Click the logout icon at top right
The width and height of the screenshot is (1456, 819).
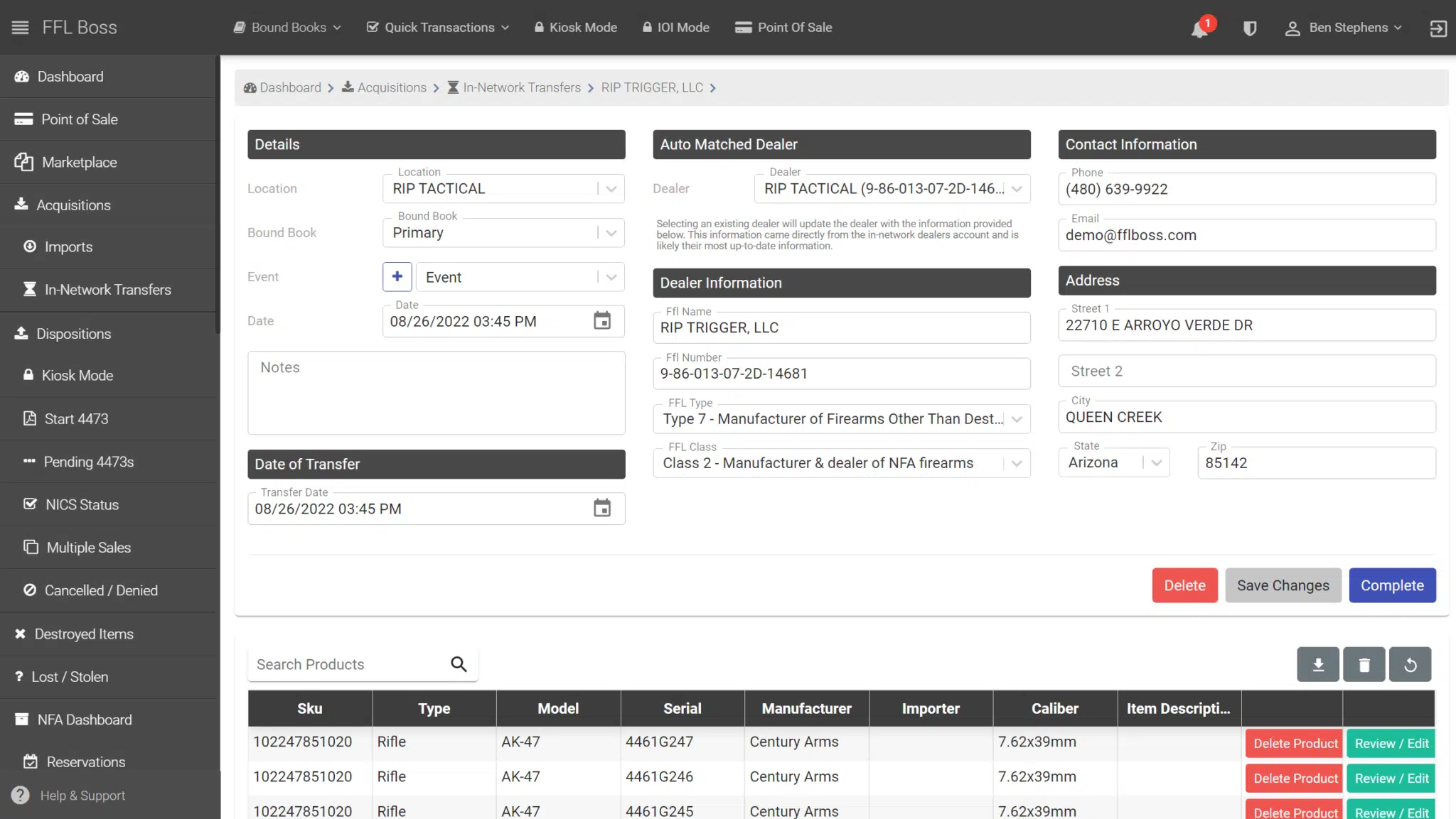click(1438, 28)
